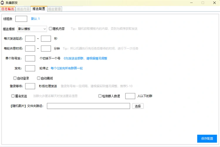
Task: Click the app icon in title bar
Action: [2, 3]
